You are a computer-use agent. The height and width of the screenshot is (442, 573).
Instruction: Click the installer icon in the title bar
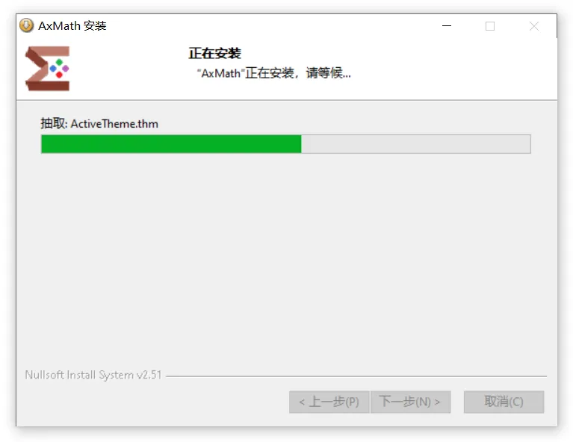tap(26, 25)
